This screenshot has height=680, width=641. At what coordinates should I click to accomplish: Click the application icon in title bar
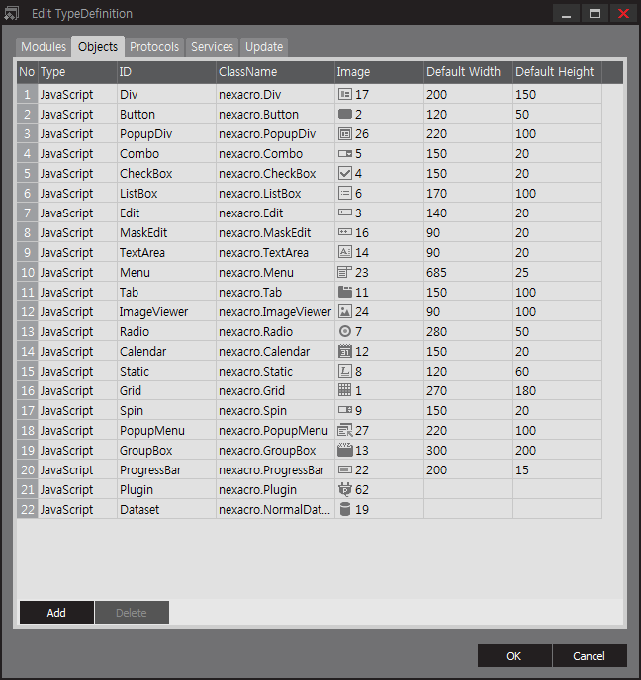tap(12, 13)
